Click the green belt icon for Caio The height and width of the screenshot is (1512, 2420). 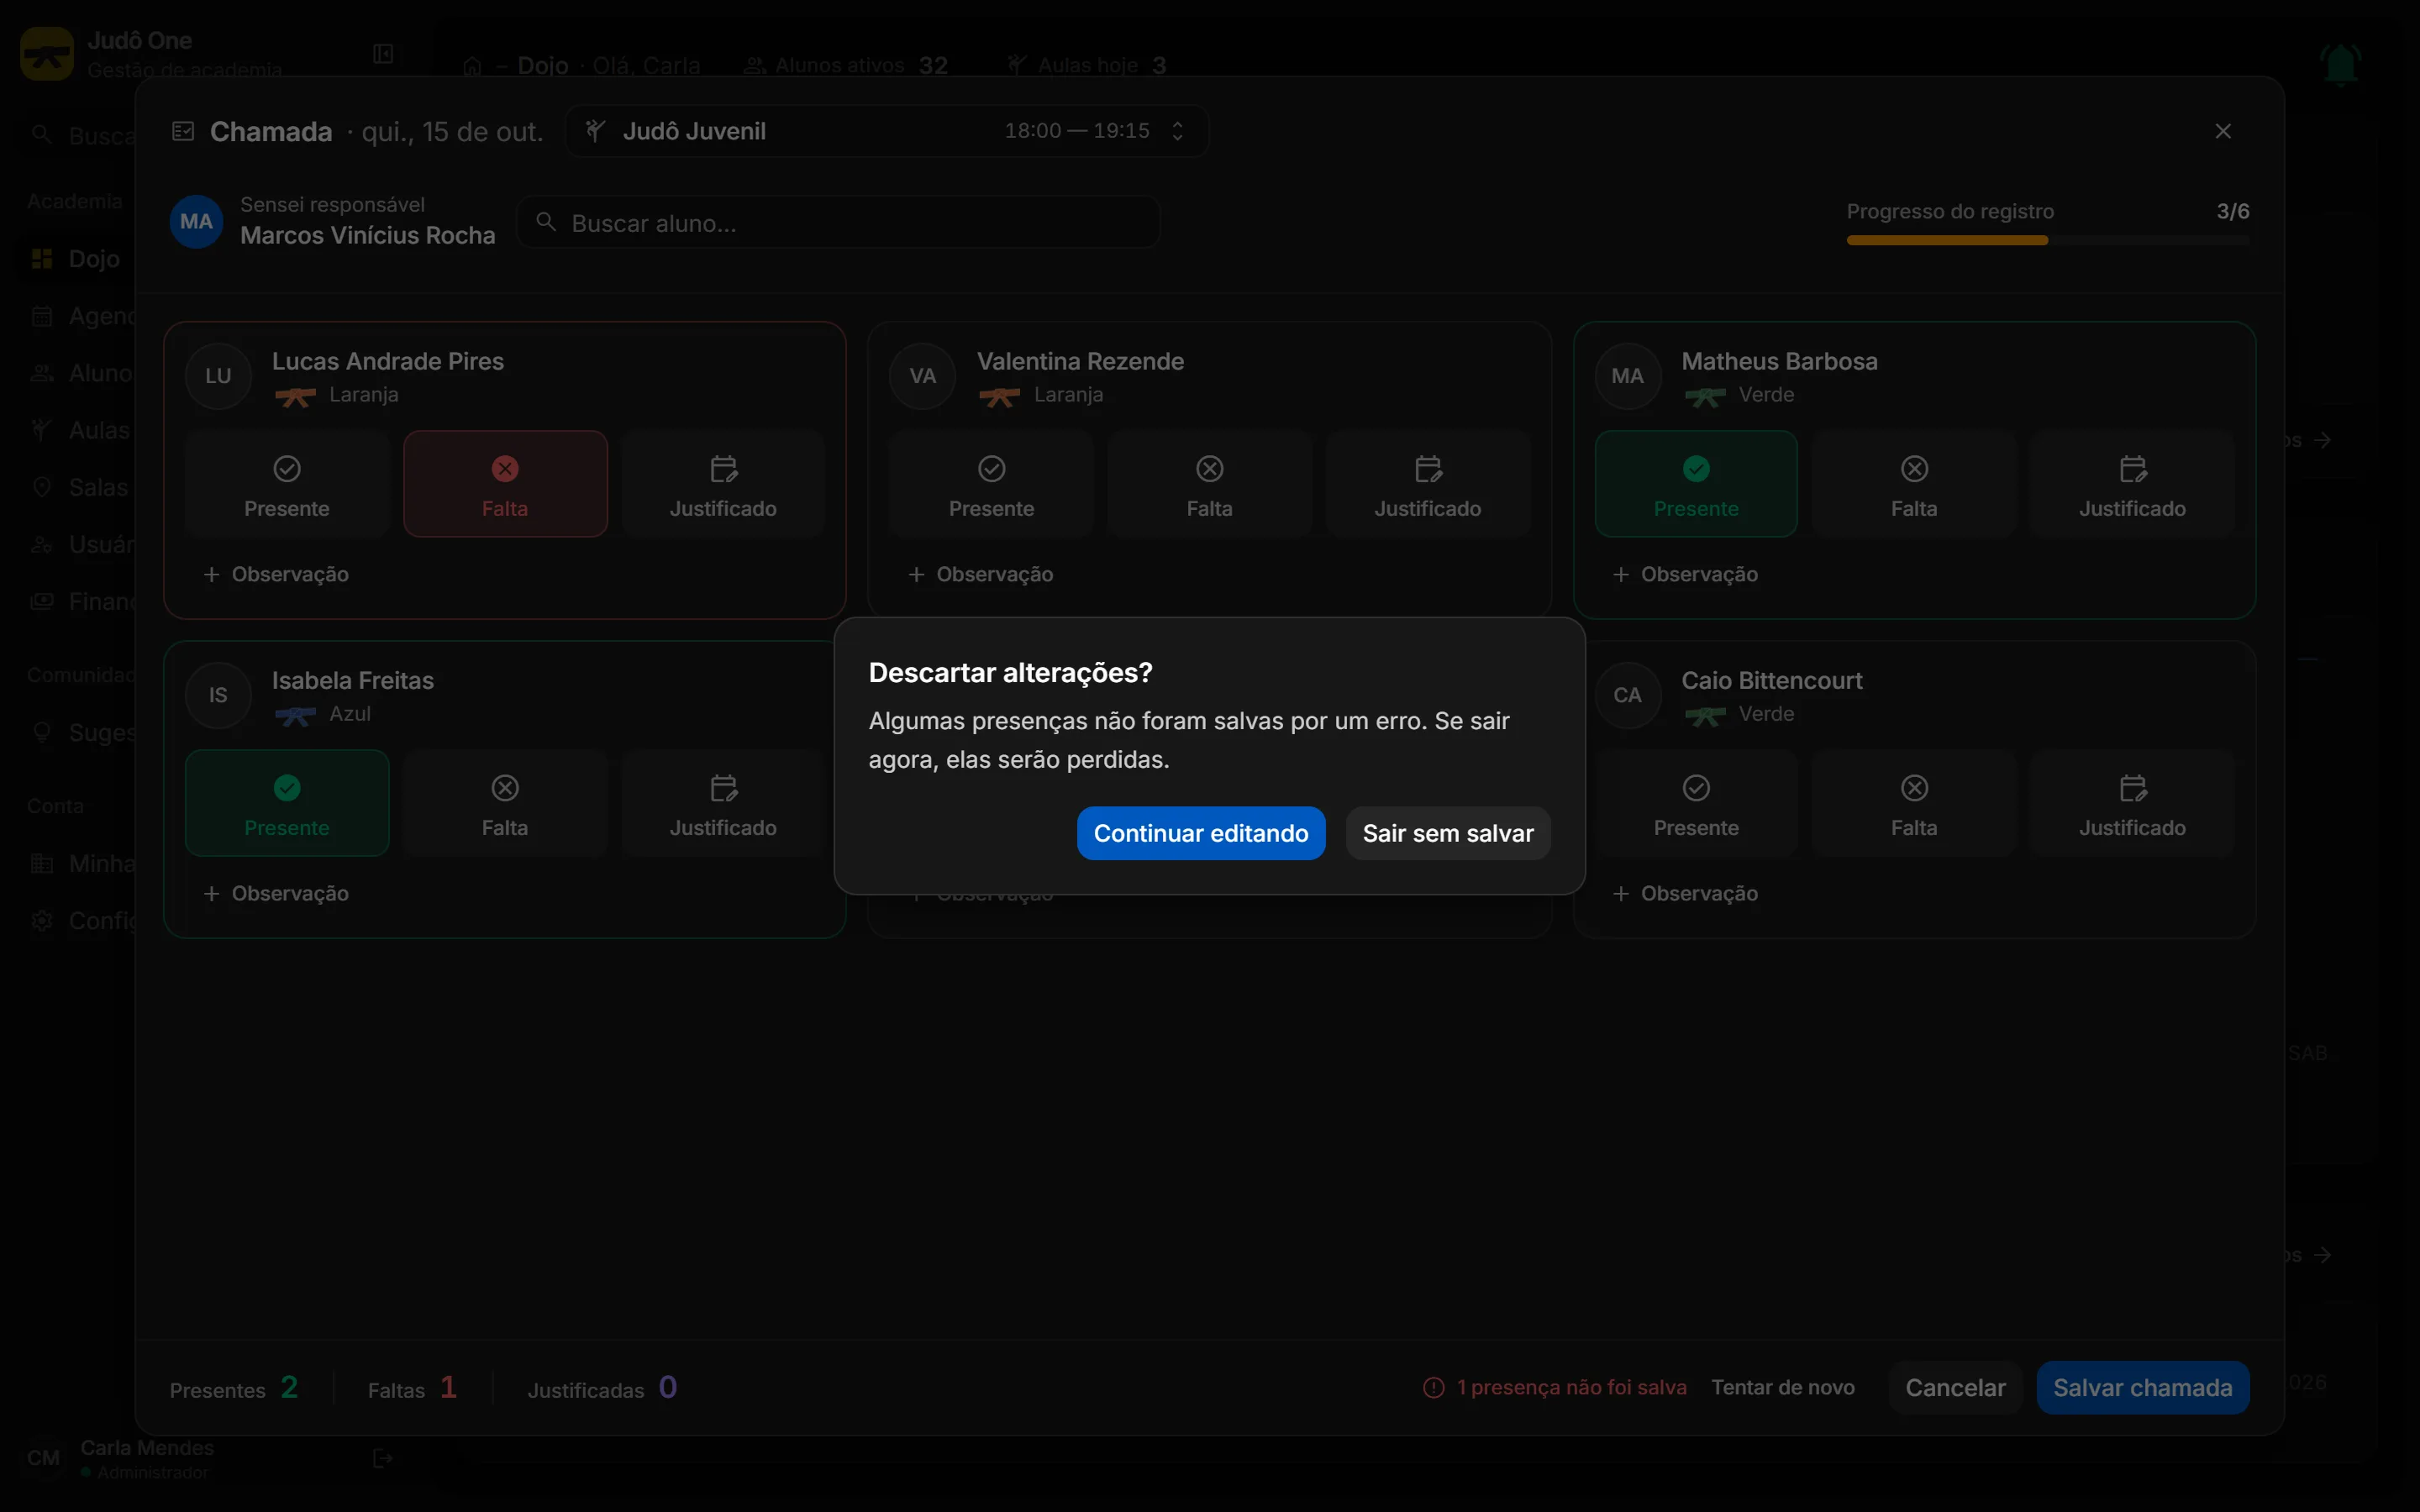(1704, 716)
